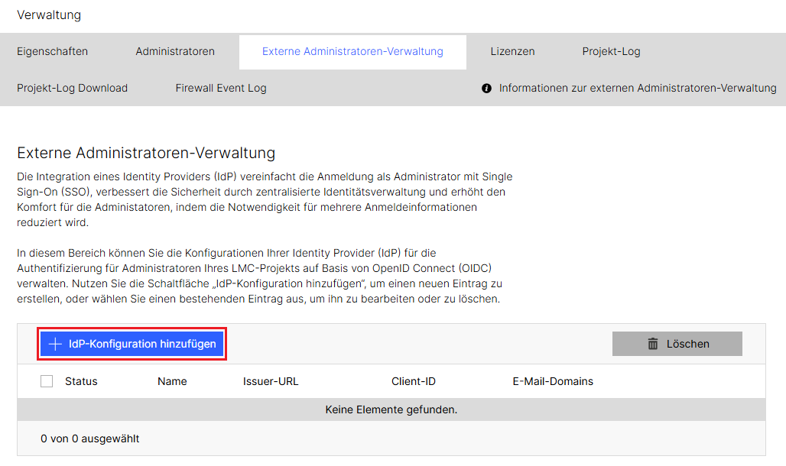Click the E-Mail-Domains column header

tap(553, 380)
